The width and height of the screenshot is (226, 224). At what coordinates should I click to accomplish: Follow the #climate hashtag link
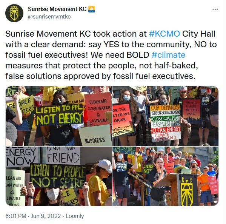tap(168, 55)
